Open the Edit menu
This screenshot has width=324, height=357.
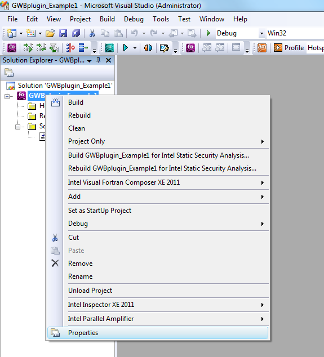click(x=32, y=19)
